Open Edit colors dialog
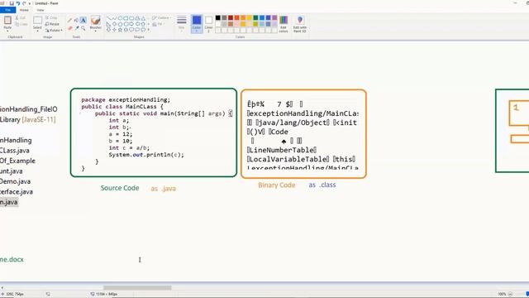This screenshot has height=298, width=529. coord(284,24)
